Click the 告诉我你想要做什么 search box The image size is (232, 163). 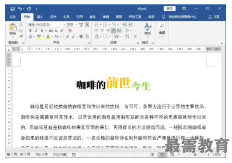pos(182,17)
